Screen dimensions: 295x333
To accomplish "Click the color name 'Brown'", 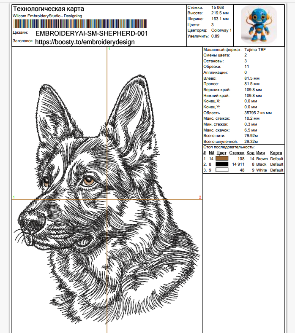I will (x=262, y=159).
